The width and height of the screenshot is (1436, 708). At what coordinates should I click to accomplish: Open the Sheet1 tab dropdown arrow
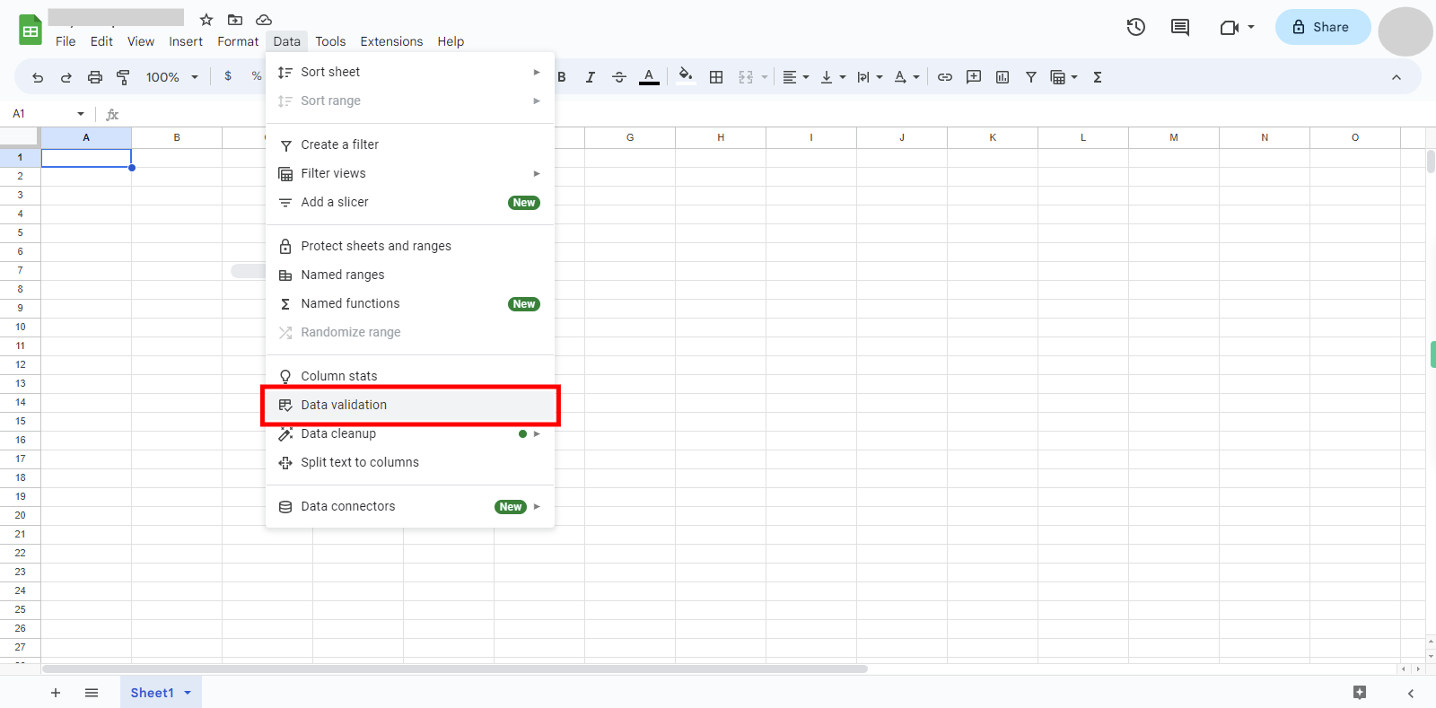(188, 693)
